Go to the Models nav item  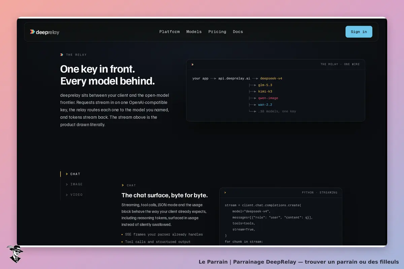point(194,32)
